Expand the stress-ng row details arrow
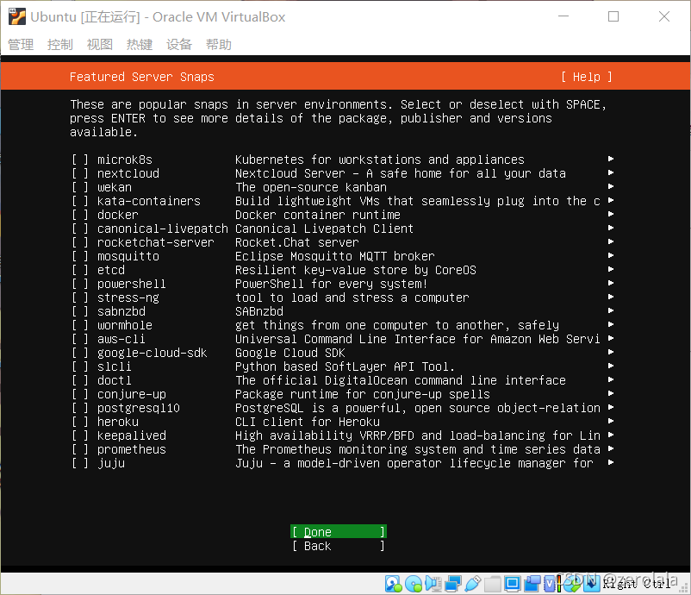This screenshot has height=595, width=691. (611, 297)
